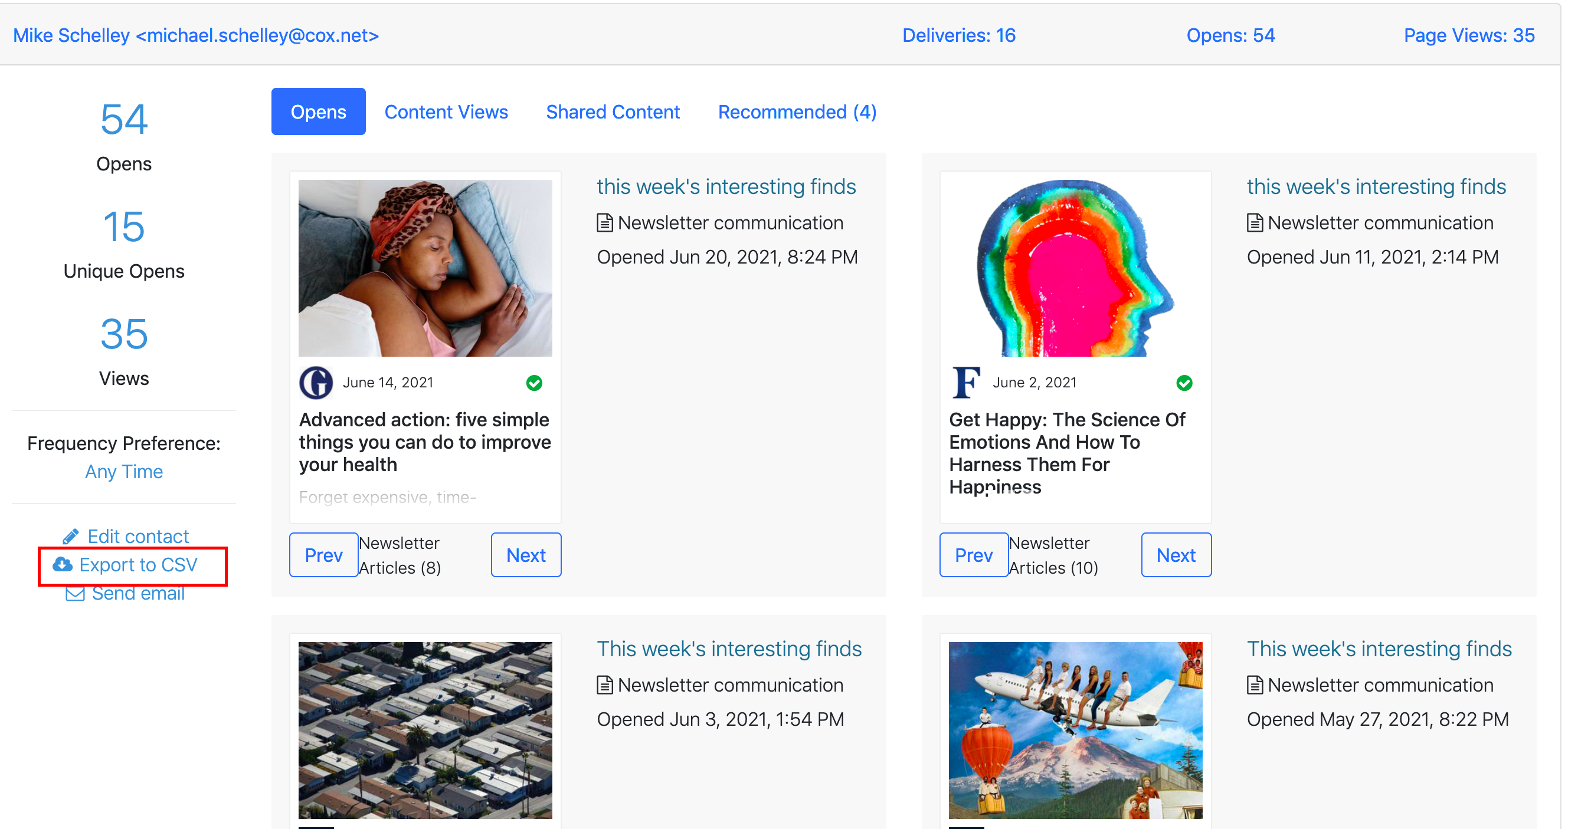Click the pencil icon beside Edit contact
Screen dimensions: 1578x829
[70, 537]
